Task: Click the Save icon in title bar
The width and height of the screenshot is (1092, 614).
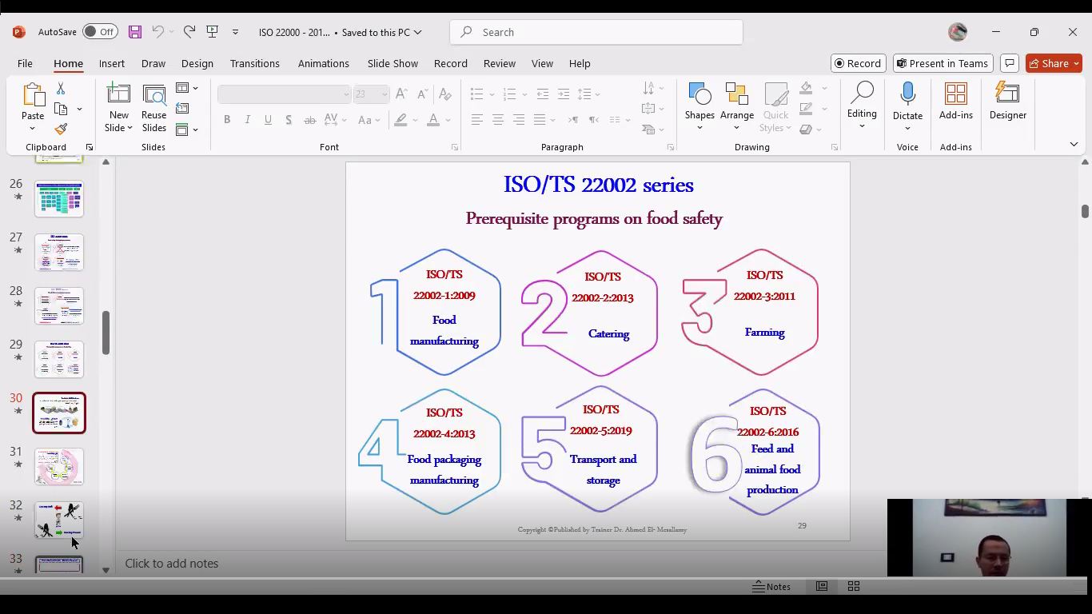Action: 134,32
